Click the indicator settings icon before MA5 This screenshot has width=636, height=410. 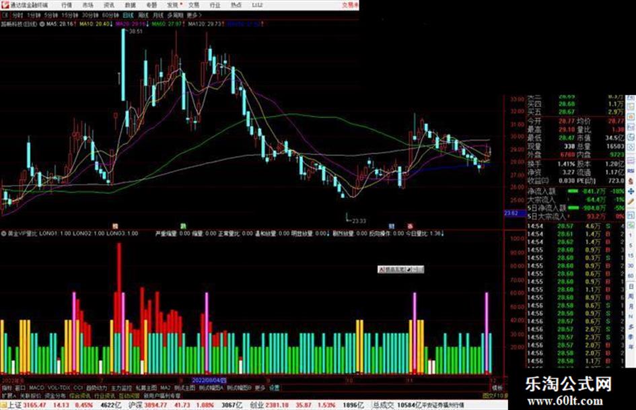coord(42,24)
